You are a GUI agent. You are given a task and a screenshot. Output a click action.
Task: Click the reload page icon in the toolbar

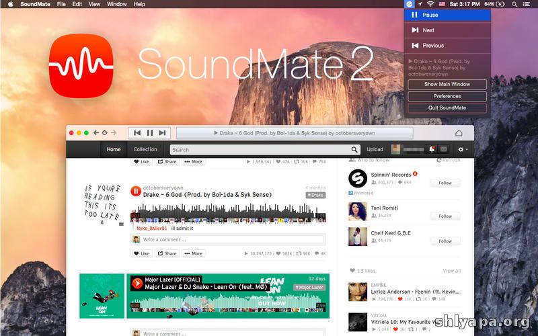(x=104, y=133)
